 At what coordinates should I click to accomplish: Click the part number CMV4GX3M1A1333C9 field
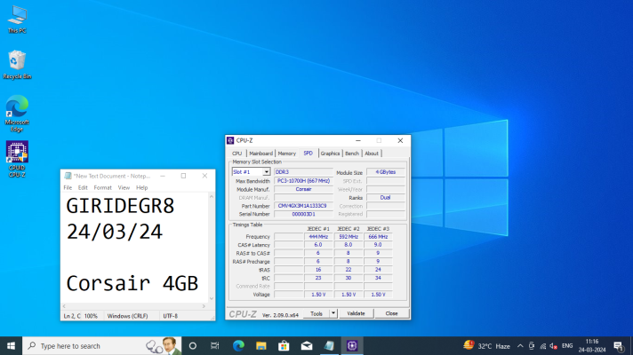pyautogui.click(x=303, y=206)
